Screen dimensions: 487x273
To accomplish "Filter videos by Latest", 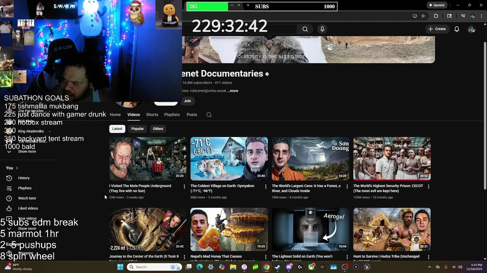I will coord(117,129).
